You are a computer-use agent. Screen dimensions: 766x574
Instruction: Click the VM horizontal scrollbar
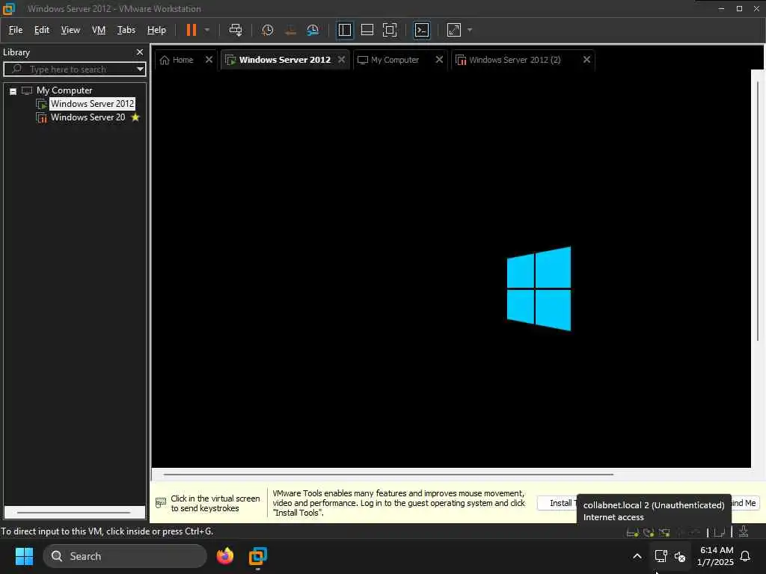click(388, 474)
